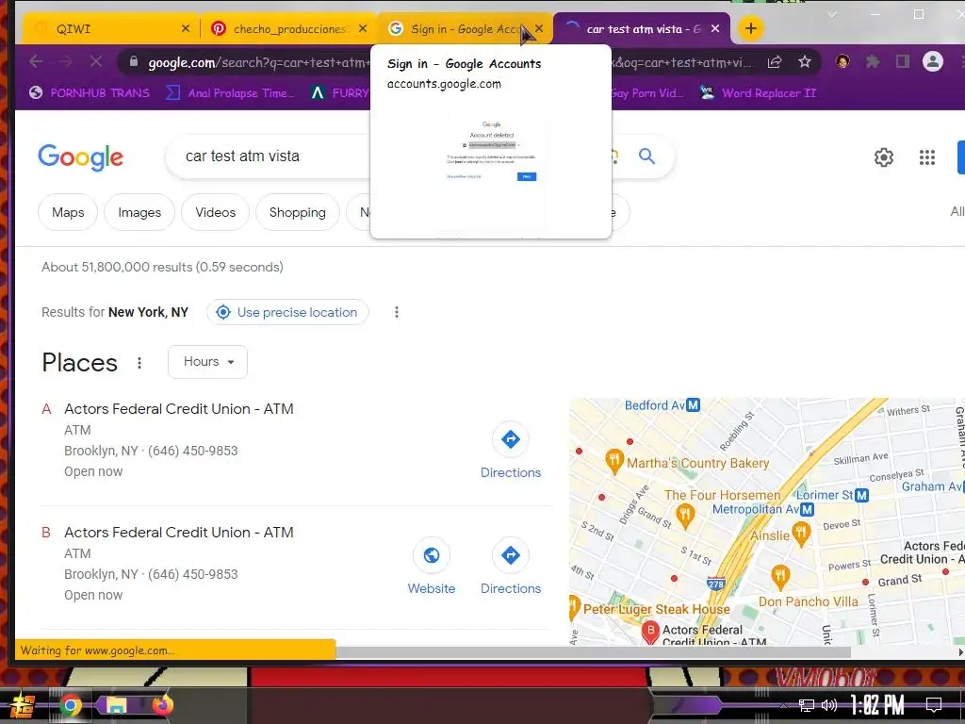Viewport: 965px width, 724px height.
Task: Open the Start menu
Action: (24, 705)
